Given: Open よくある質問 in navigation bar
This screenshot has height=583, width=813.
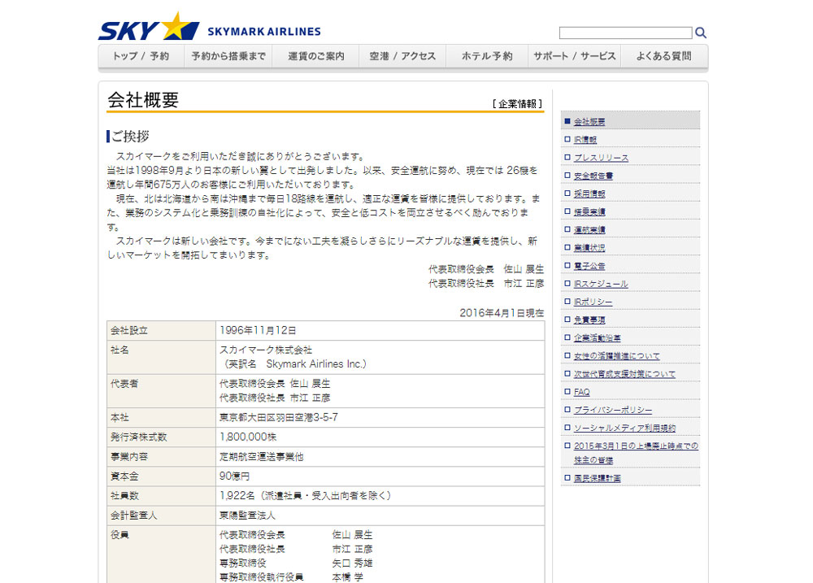Looking at the screenshot, I should [x=664, y=56].
